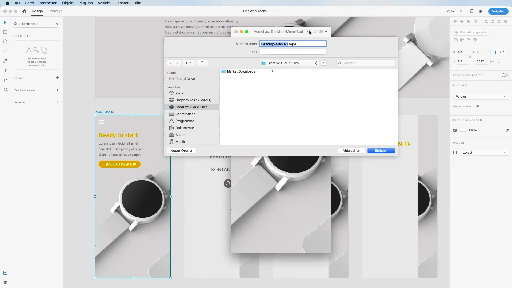Click the Wiederholungsraster button

[471, 33]
